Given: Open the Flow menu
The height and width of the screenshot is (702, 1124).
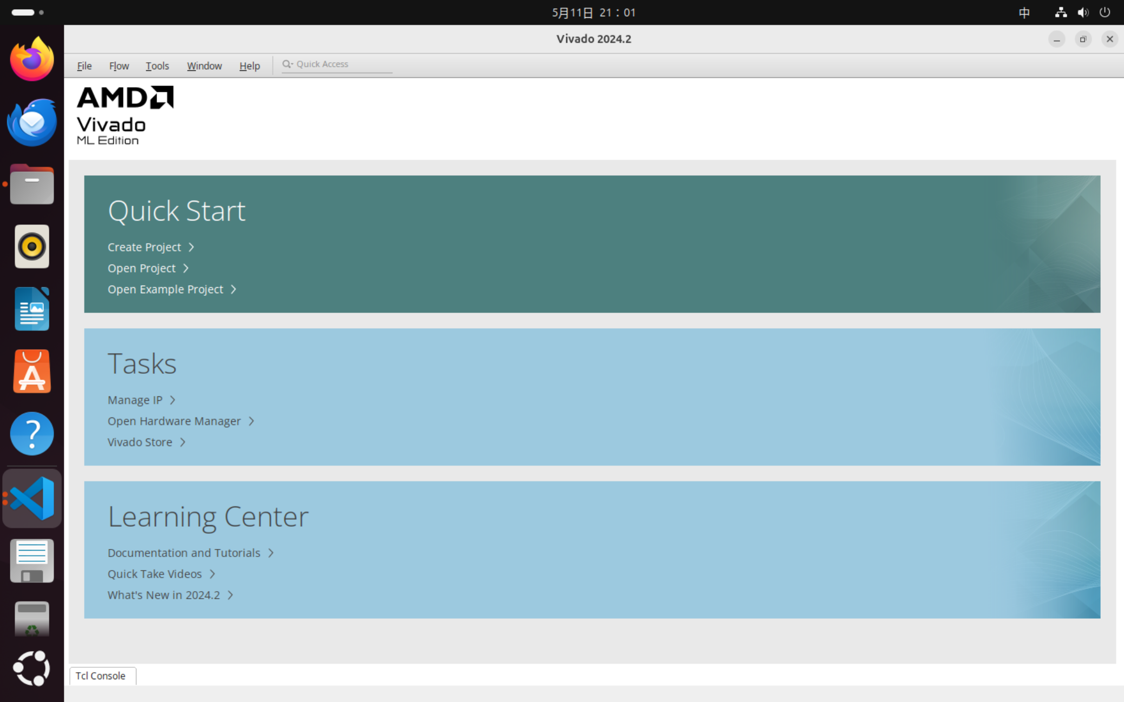Looking at the screenshot, I should [x=119, y=66].
